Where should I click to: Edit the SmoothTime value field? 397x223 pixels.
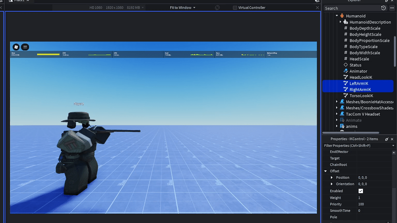(374, 211)
